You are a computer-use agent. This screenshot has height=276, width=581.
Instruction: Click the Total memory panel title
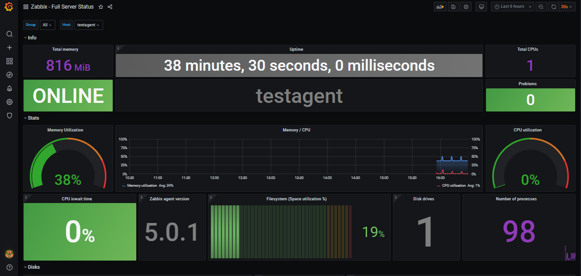65,49
